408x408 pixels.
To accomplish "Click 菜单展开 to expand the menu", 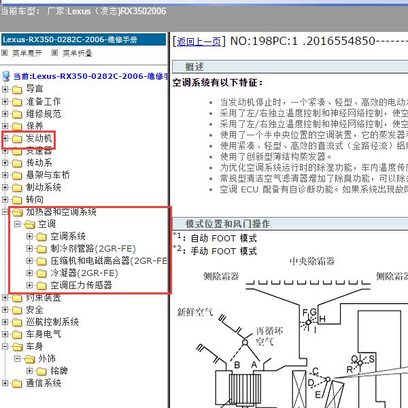I will click(27, 53).
